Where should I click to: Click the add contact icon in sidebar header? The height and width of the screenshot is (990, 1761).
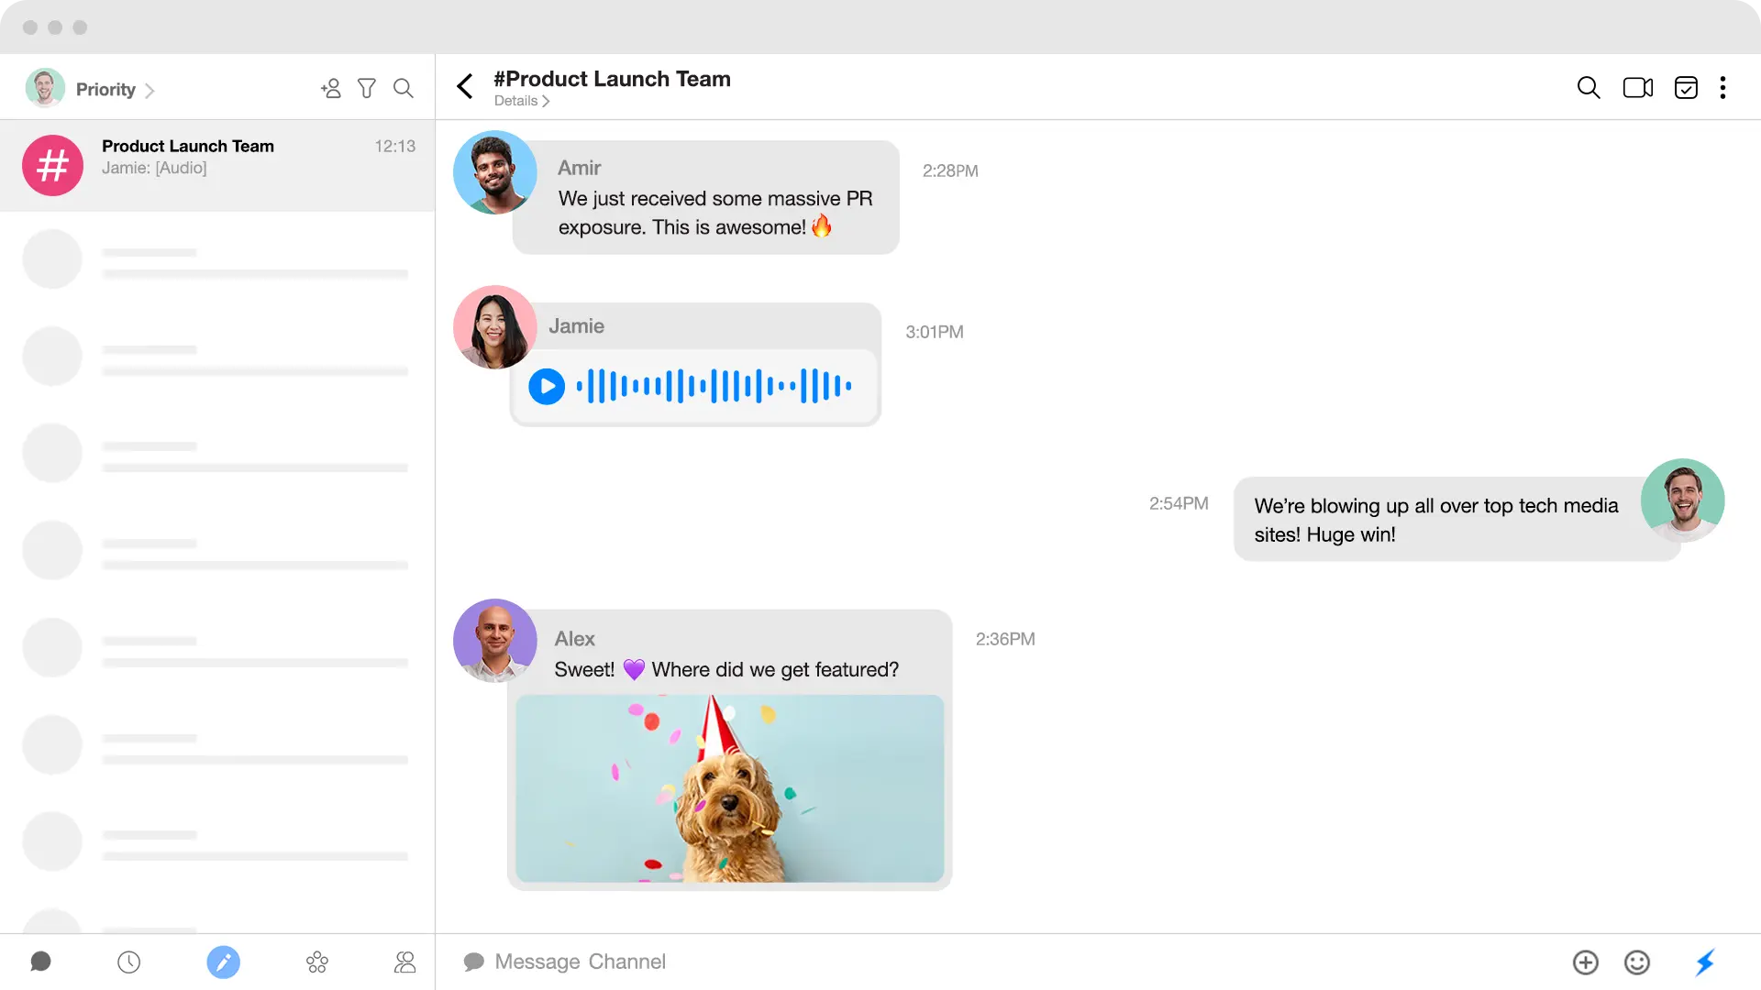click(331, 88)
